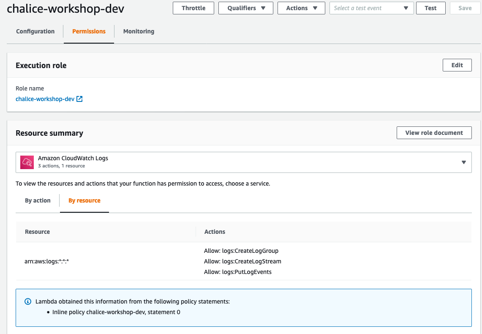
Task: Select the Allow: logs:PutLogEvents entry
Action: coord(238,272)
